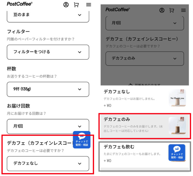Select the デカフェのみ option

tap(145, 126)
